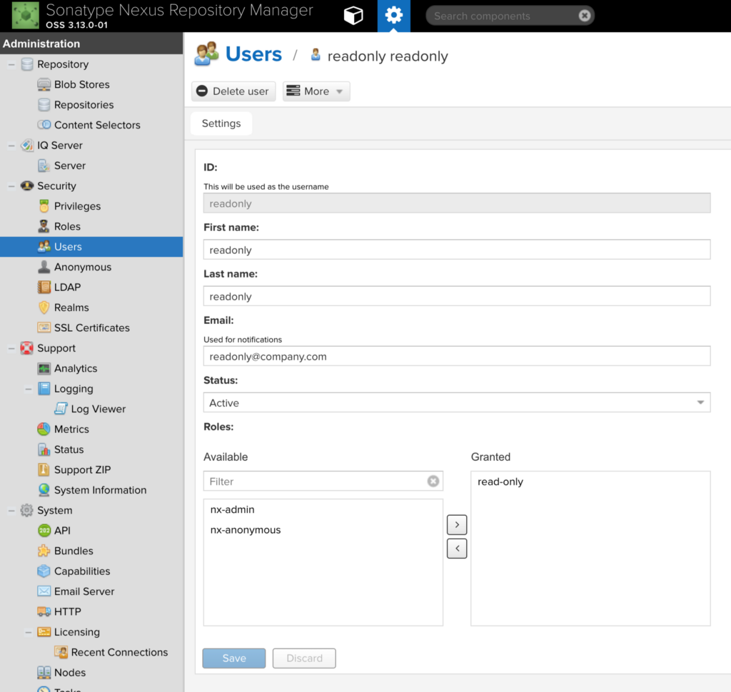The height and width of the screenshot is (692, 731).
Task: Click the Administration gear icon
Action: pos(393,16)
